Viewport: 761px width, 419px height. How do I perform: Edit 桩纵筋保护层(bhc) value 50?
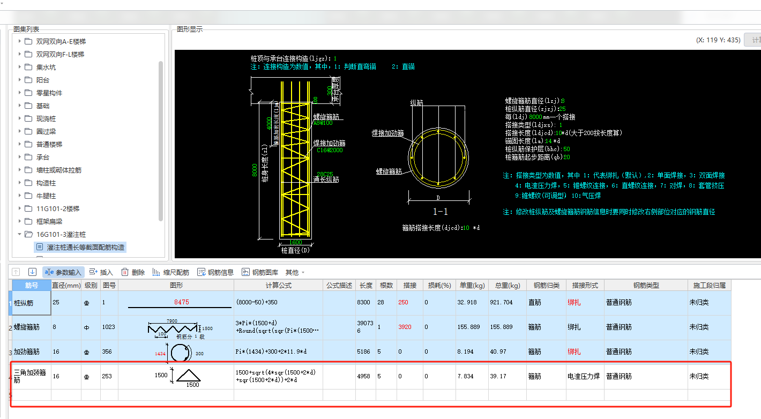point(566,149)
